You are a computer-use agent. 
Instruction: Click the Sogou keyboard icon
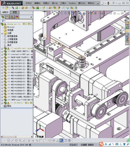coord(117,144)
